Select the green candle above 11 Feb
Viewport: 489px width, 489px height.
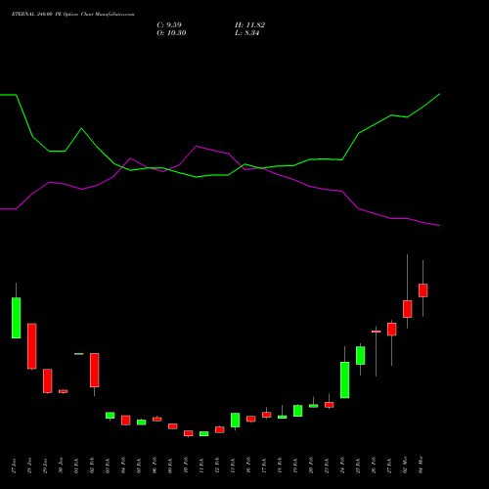coord(204,433)
